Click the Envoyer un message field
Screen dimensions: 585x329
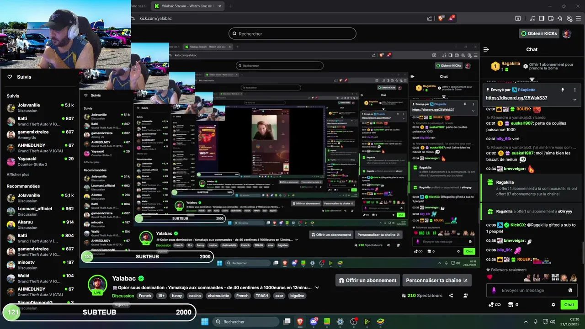(x=532, y=290)
